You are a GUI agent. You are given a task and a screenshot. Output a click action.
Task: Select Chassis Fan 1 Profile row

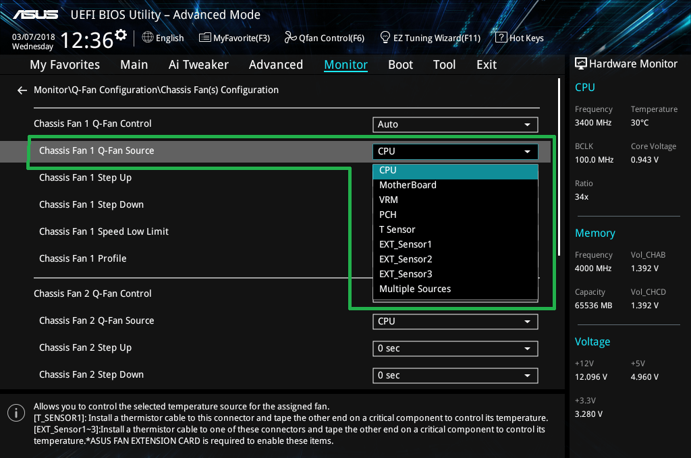click(82, 258)
